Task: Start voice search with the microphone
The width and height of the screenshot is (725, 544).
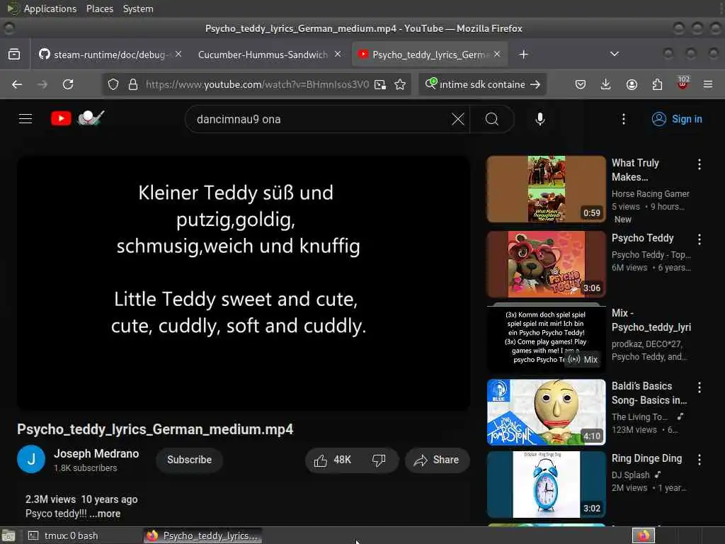Action: (x=540, y=119)
